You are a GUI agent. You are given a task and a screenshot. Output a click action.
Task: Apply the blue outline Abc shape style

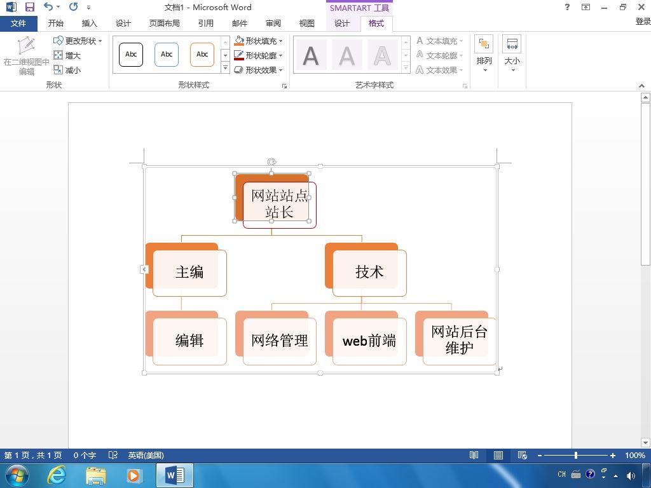(x=167, y=55)
